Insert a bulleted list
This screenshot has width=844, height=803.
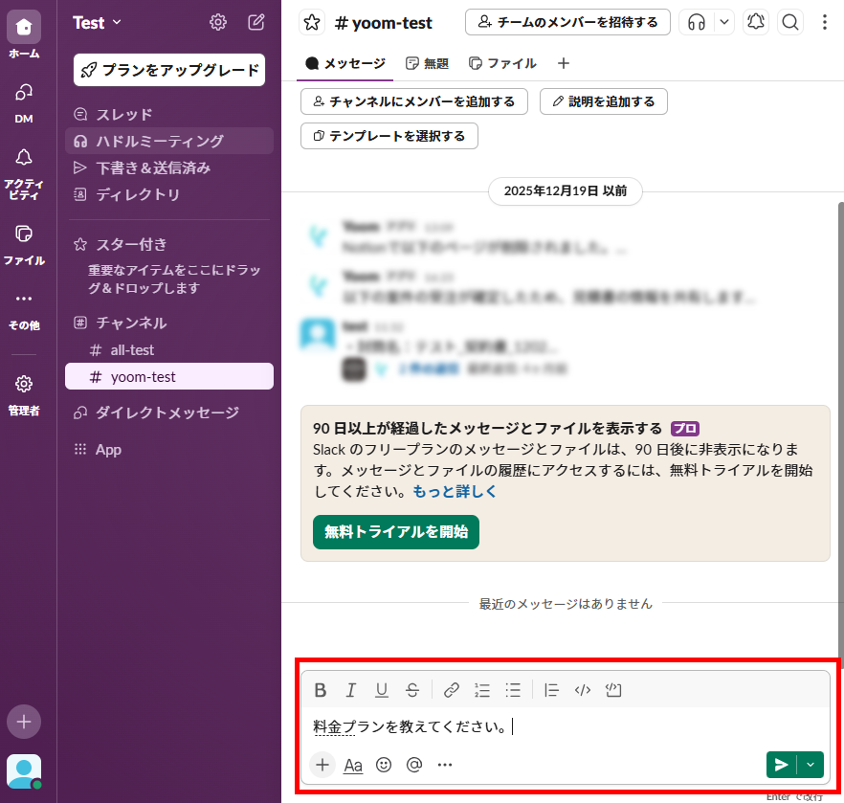point(513,690)
